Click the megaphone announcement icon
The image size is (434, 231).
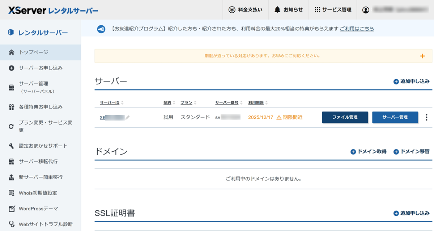101,29
